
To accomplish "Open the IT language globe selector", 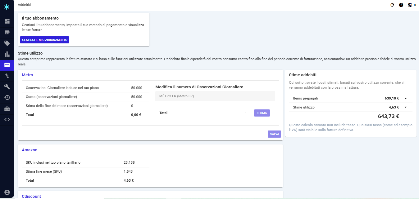I will click(x=412, y=5).
